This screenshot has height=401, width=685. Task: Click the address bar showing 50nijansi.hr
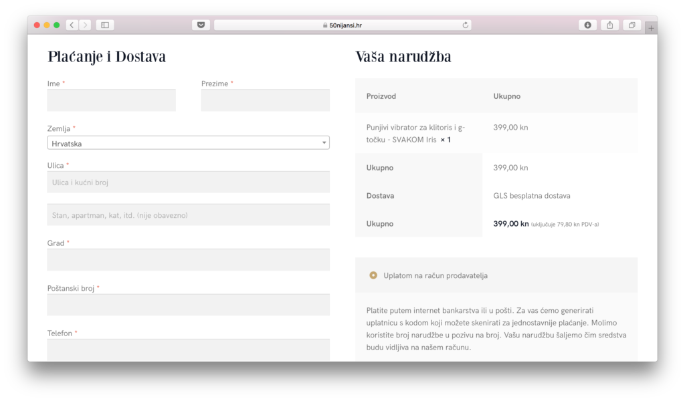click(x=342, y=25)
